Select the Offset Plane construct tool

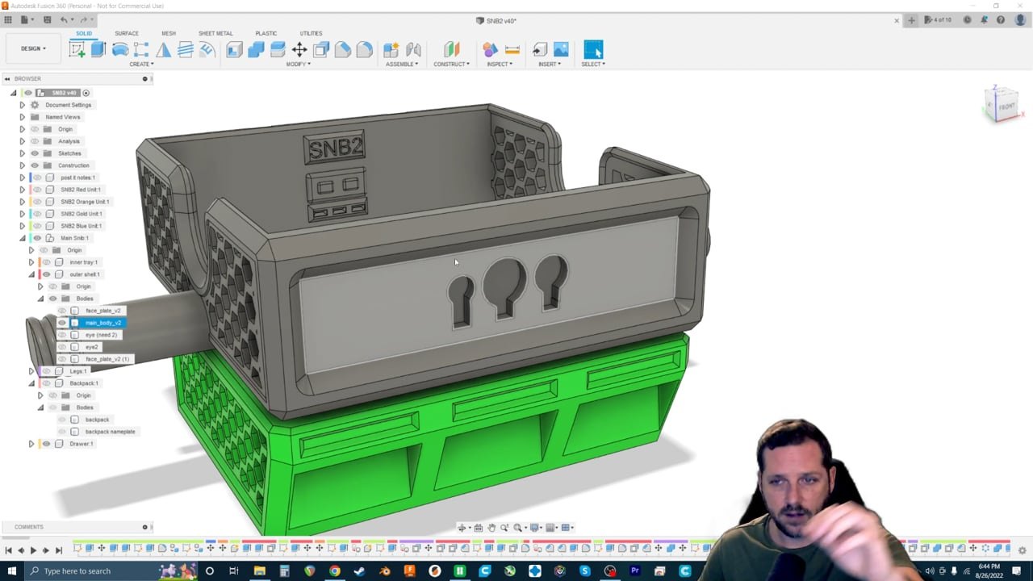point(452,49)
